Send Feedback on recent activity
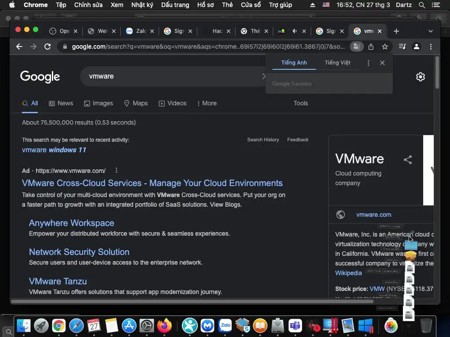Screen dimensions: 450x337 pyautogui.click(x=298, y=140)
